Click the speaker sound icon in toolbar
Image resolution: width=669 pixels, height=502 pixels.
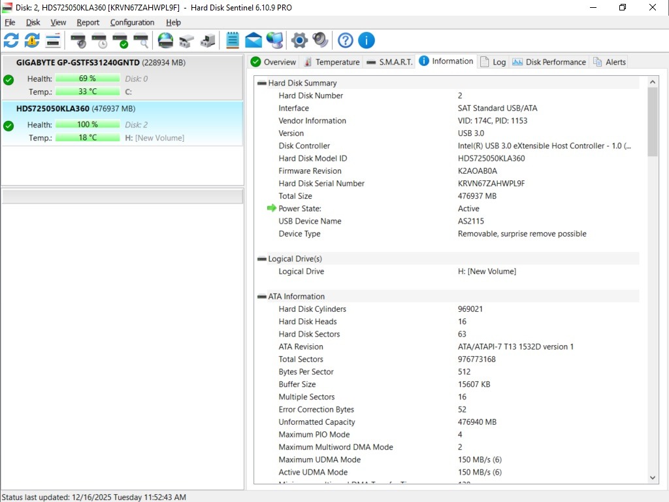pyautogui.click(x=320, y=41)
